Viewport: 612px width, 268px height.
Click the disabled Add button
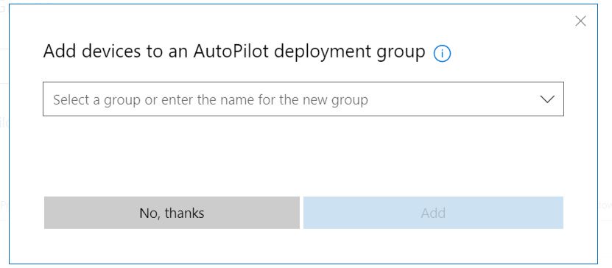coord(433,213)
